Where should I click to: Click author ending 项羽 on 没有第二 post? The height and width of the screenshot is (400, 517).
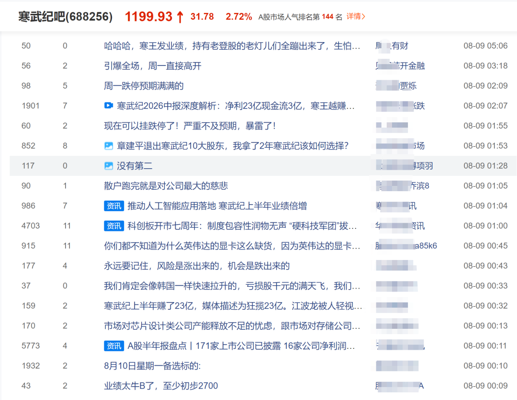(404, 166)
